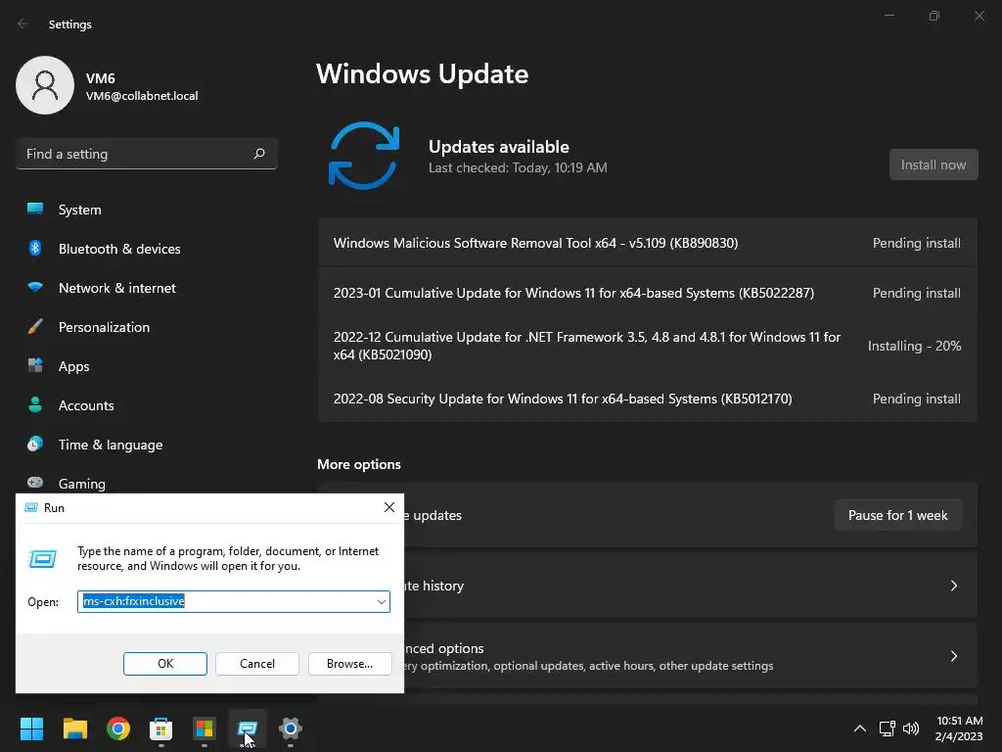The width and height of the screenshot is (1002, 752).
Task: Click the Windows Update sync arrows icon
Action: (364, 156)
